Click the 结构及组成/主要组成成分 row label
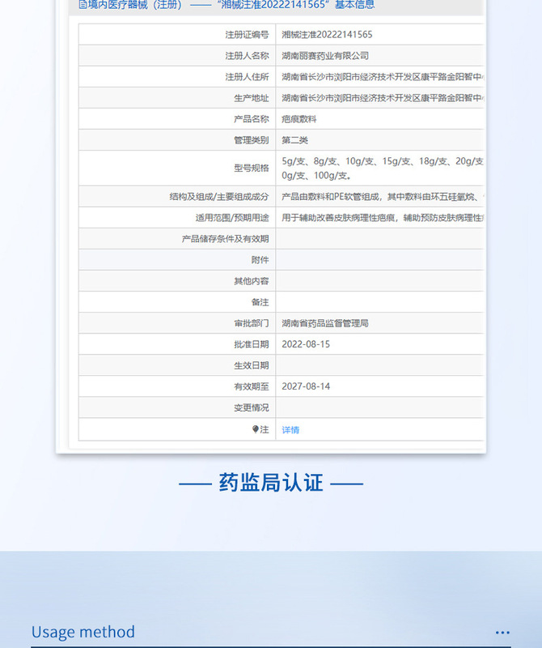 (x=219, y=197)
